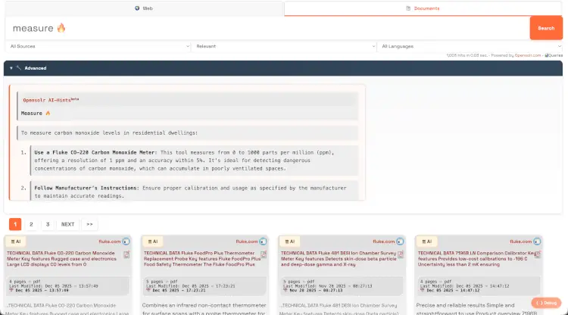Open the Queries link
Viewport: 568px width, 315px height.
(554, 55)
